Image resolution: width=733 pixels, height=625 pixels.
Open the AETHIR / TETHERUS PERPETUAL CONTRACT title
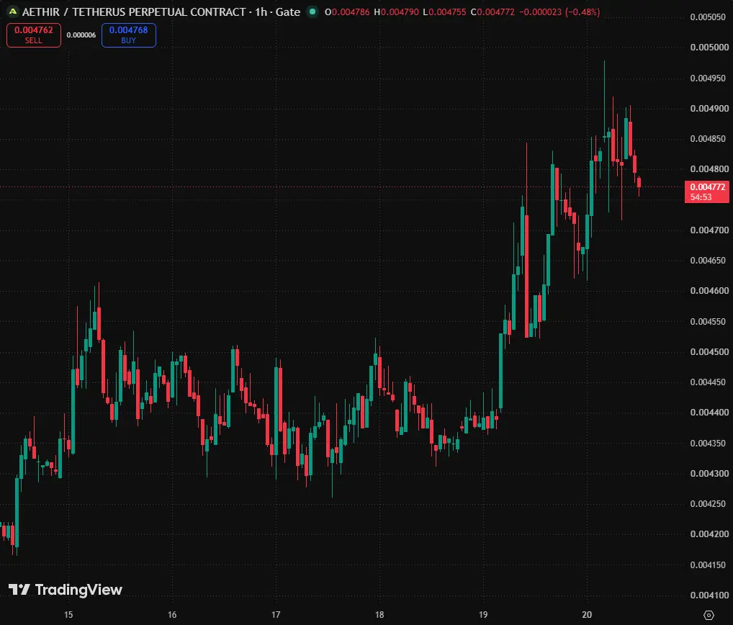134,12
